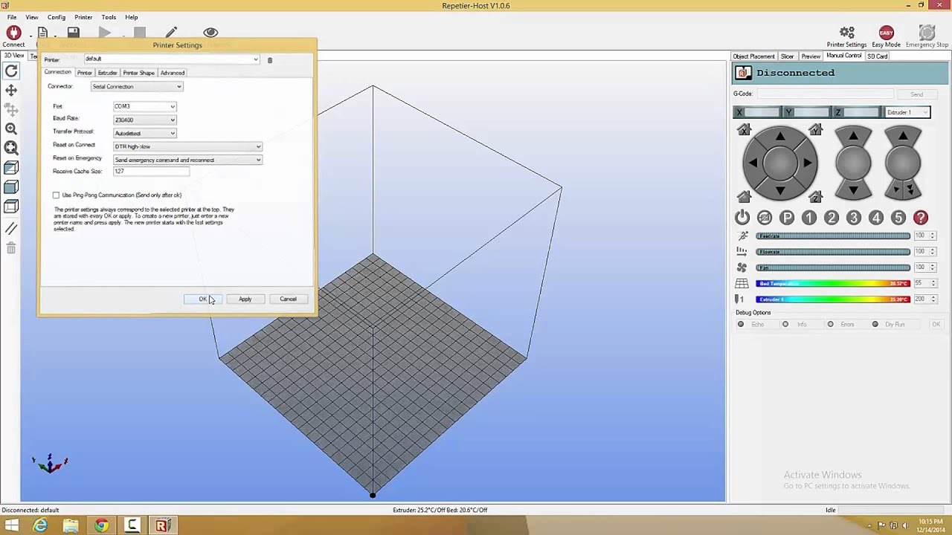The height and width of the screenshot is (535, 952).
Task: Click the Home all axes icon
Action: click(x=744, y=197)
